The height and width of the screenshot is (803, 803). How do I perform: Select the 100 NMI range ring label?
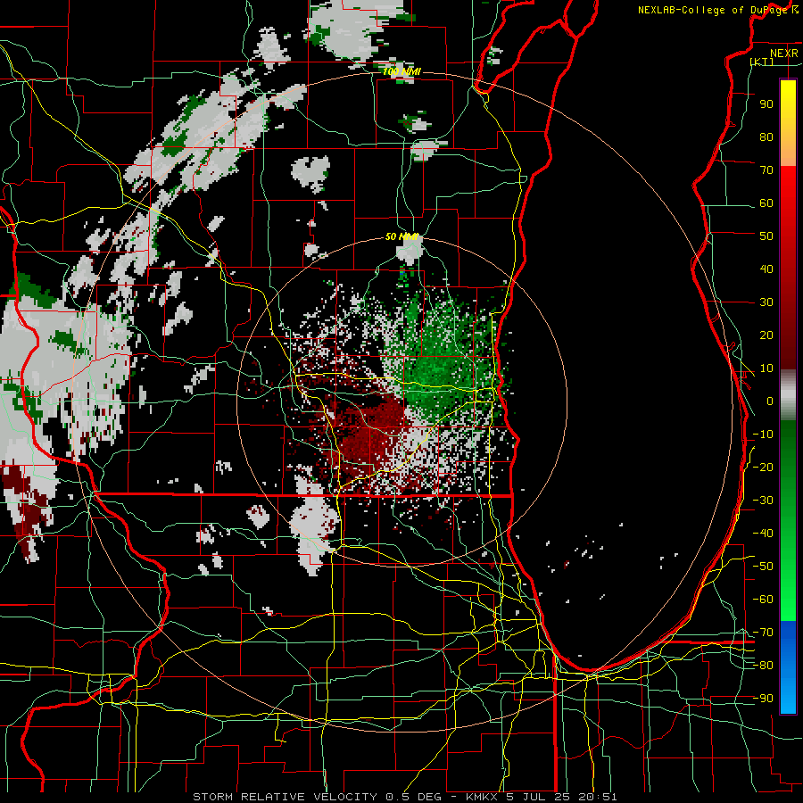(x=401, y=71)
